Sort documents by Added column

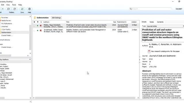tap(134, 22)
